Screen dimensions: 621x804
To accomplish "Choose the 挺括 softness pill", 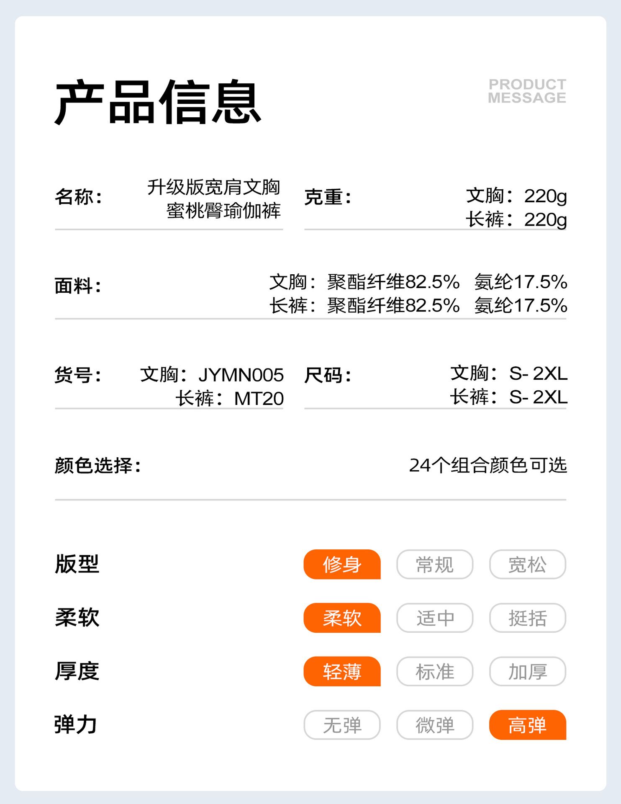I will pyautogui.click(x=527, y=618).
